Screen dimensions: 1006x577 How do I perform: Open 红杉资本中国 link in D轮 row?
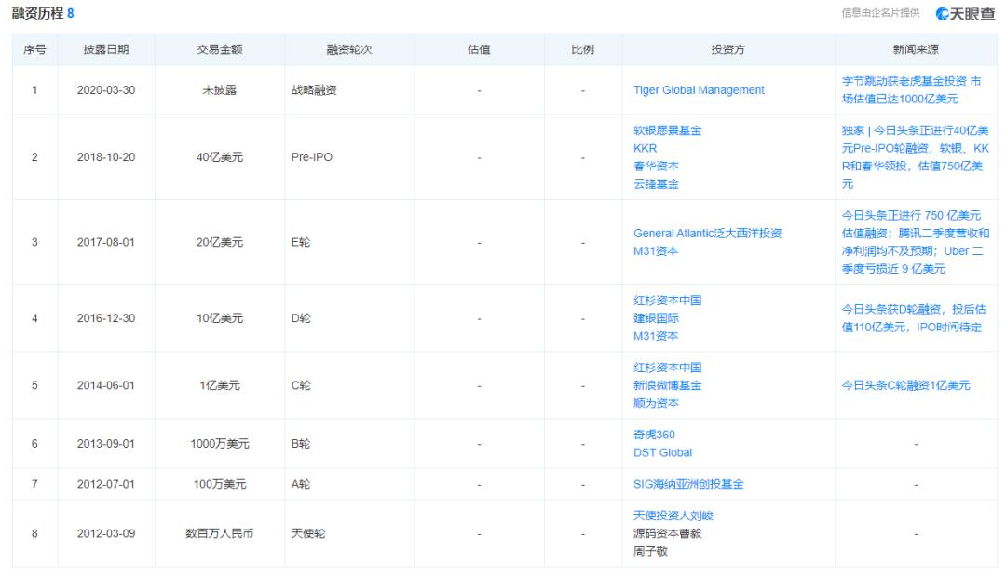(x=667, y=301)
